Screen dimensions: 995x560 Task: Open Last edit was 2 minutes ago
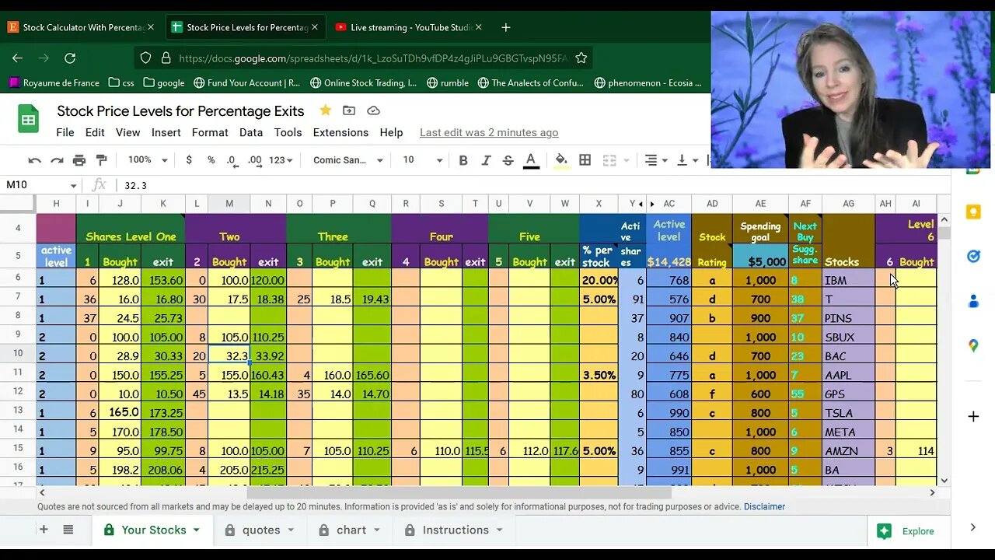pos(489,132)
